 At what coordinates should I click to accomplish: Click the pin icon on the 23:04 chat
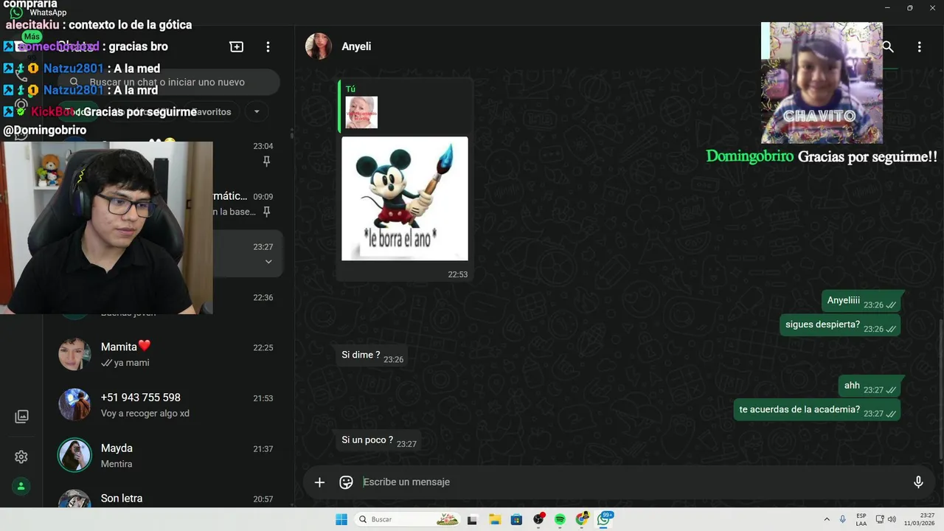click(x=267, y=162)
